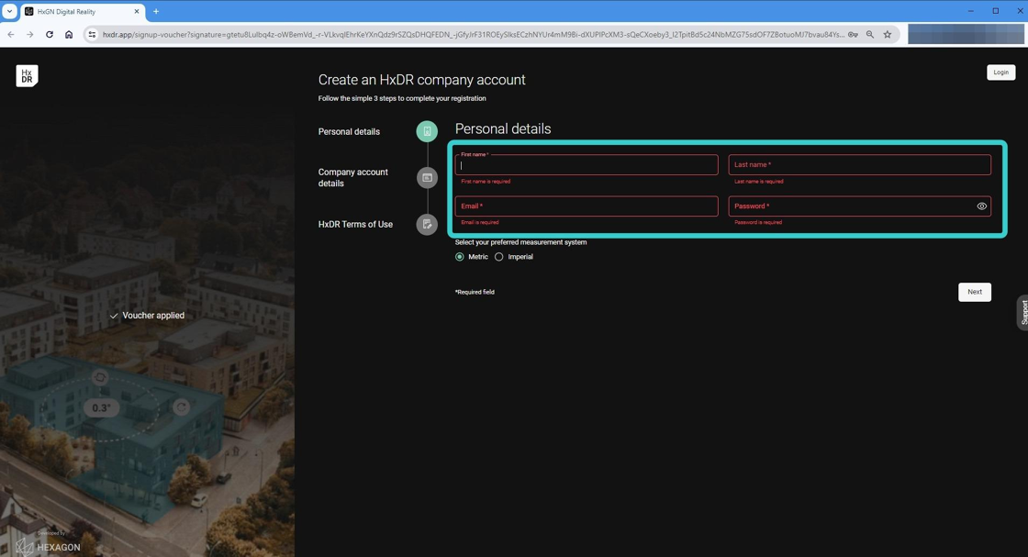Click the browser address bar URL
The width and height of the screenshot is (1028, 557).
click(x=474, y=34)
